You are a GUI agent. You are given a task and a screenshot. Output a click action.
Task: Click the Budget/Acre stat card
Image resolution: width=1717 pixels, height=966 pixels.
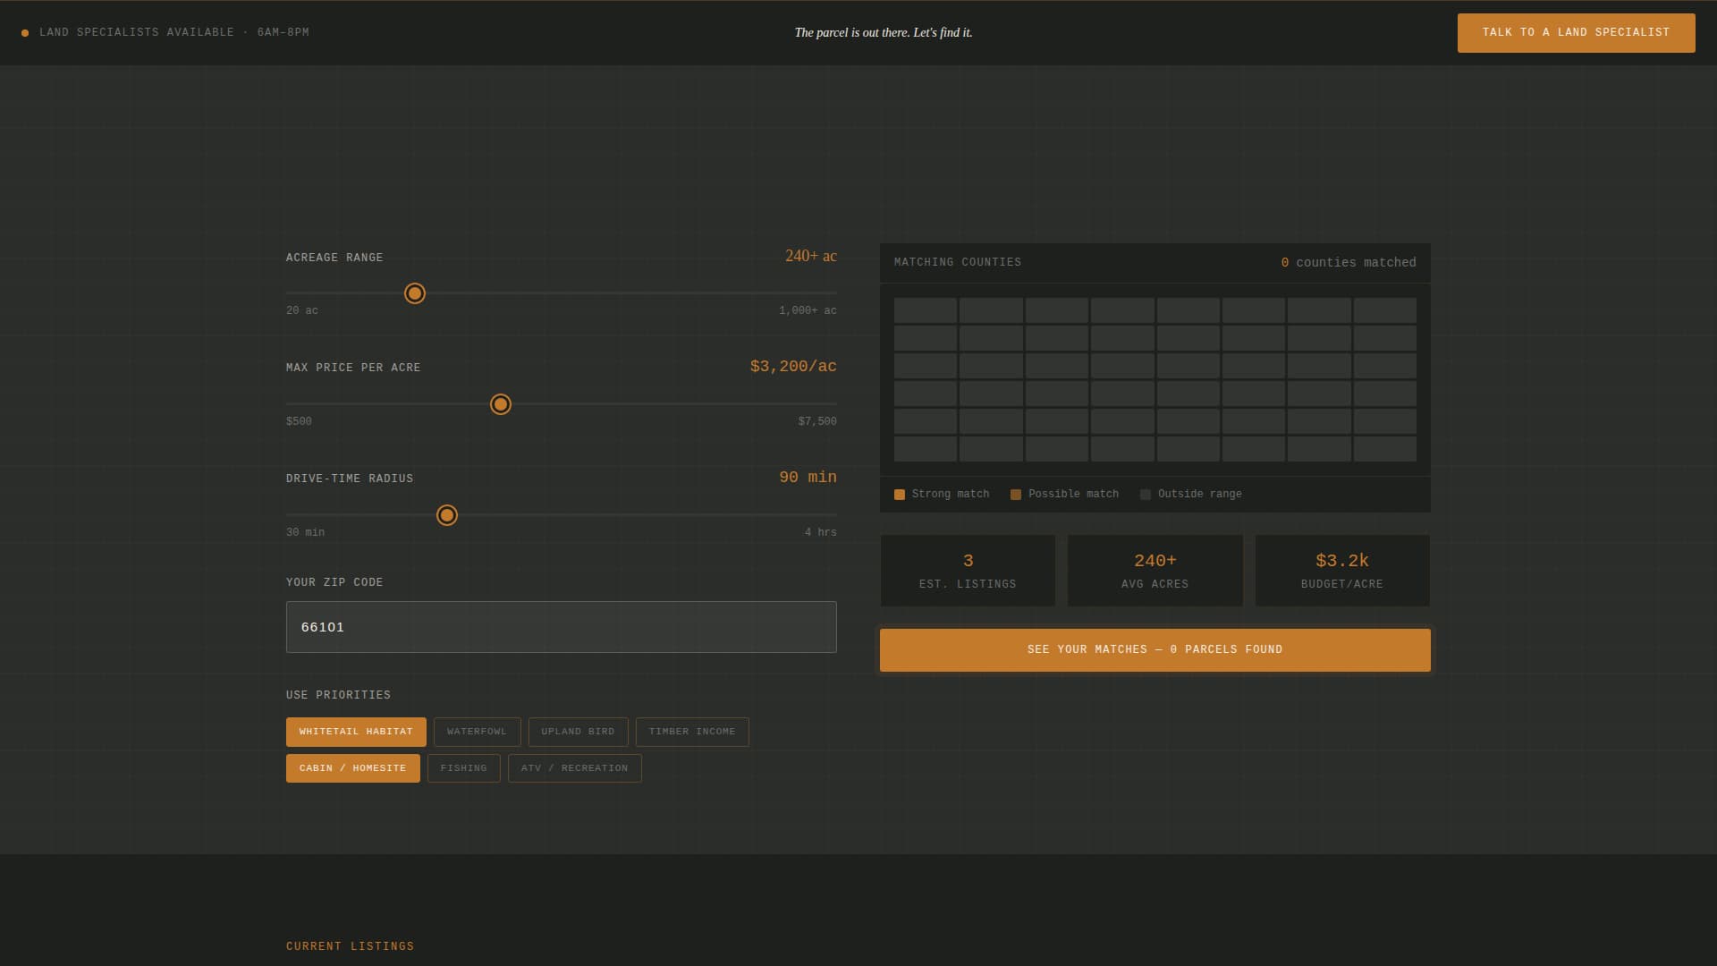(1341, 571)
